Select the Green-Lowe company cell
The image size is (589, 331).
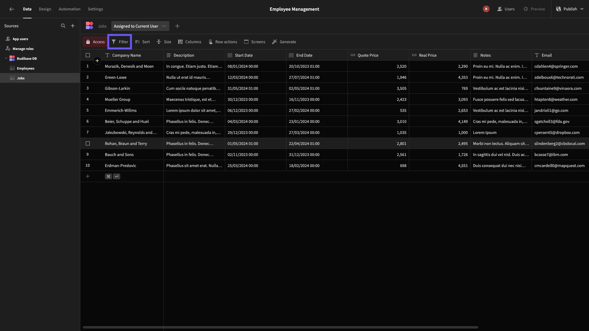tap(133, 77)
